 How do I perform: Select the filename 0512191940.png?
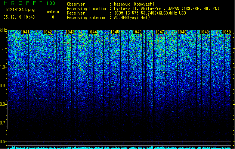[x=19, y=10]
